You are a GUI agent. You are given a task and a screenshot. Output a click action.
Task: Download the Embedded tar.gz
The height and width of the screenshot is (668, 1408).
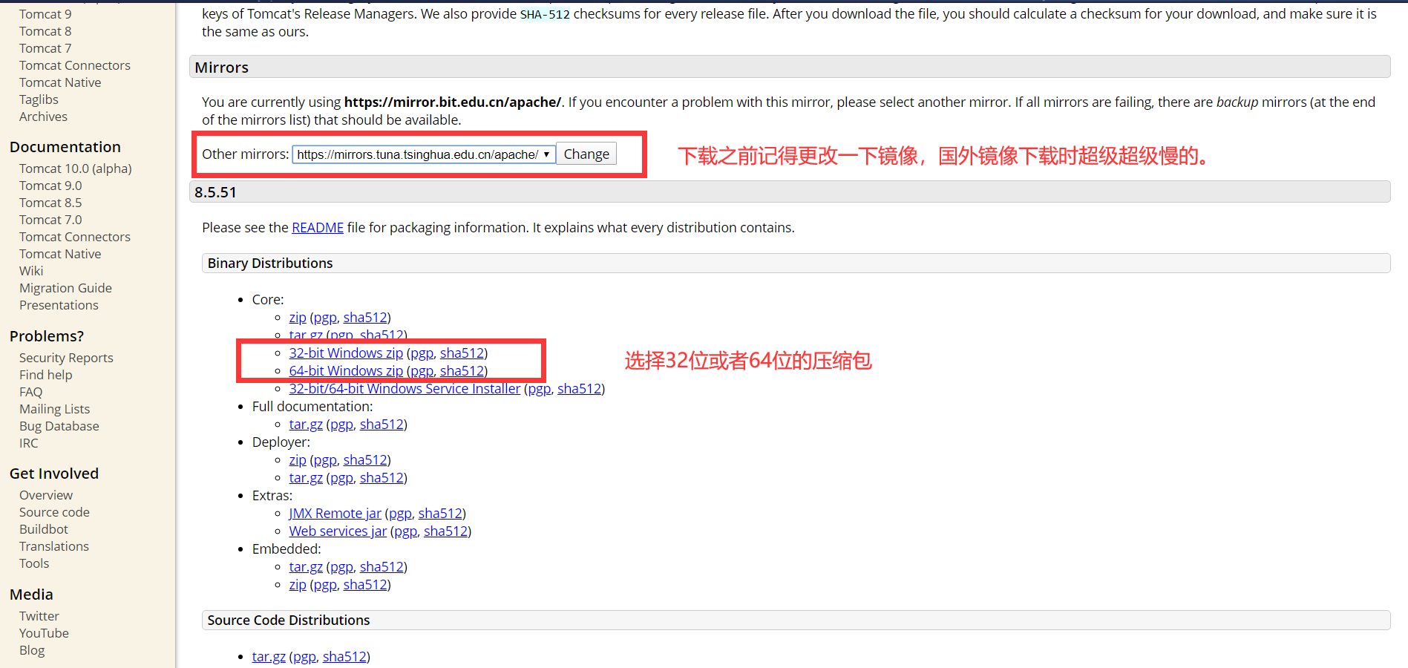tap(306, 567)
